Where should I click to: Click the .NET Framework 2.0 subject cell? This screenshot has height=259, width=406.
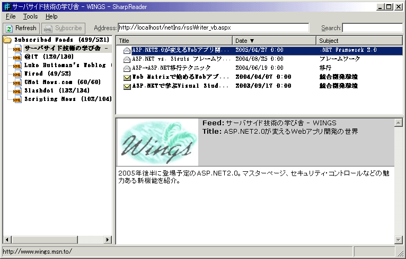(348, 50)
